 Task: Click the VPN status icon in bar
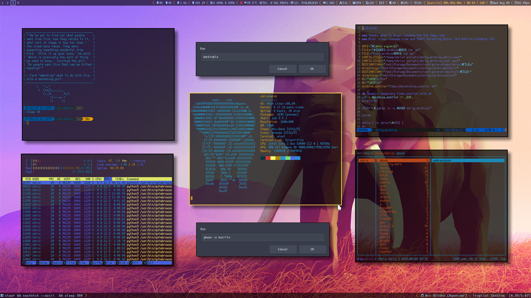[354, 3]
